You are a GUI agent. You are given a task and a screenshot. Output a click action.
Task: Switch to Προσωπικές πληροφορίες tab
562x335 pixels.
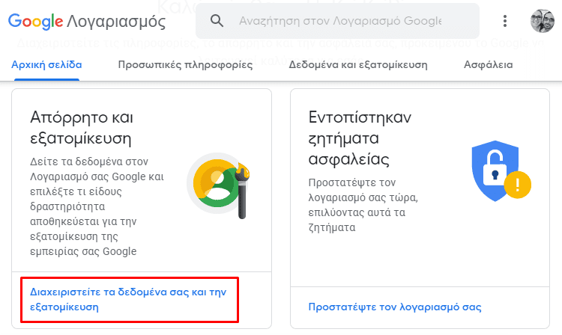click(185, 65)
